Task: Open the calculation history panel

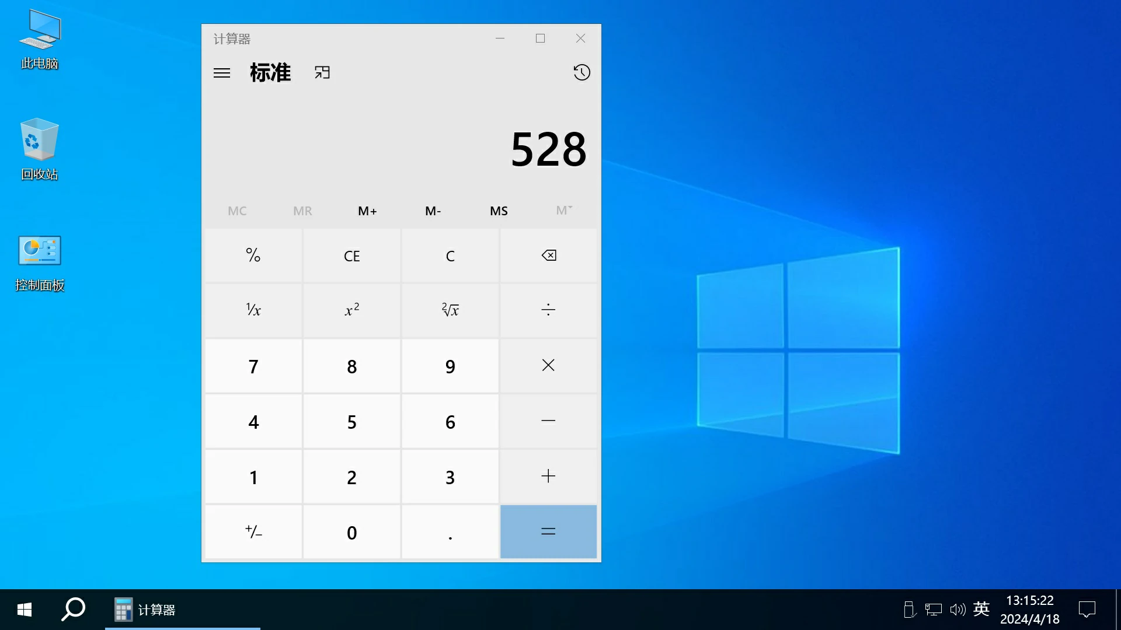Action: tap(582, 72)
